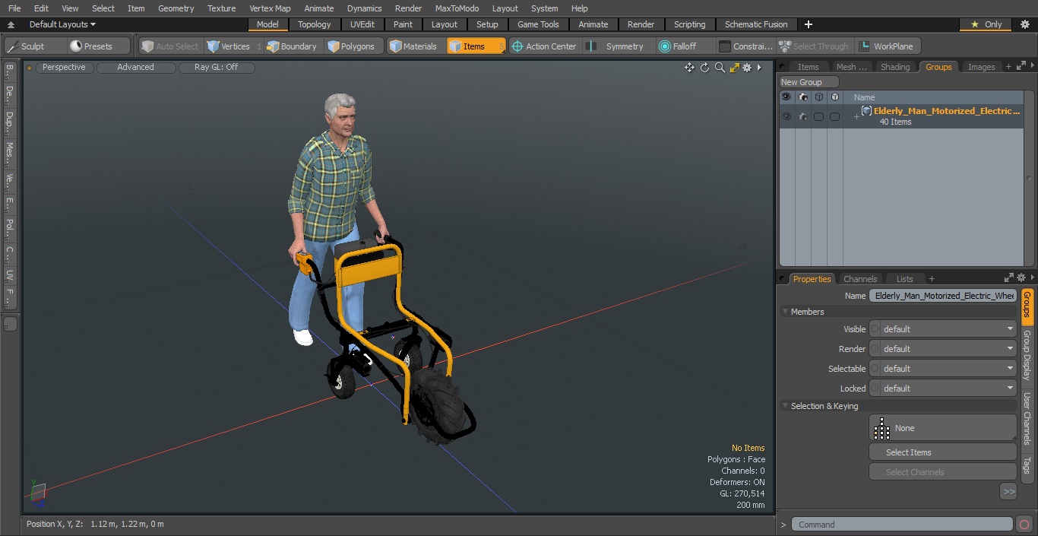Open Perspective view type dropdown
This screenshot has height=536, width=1038.
point(65,68)
